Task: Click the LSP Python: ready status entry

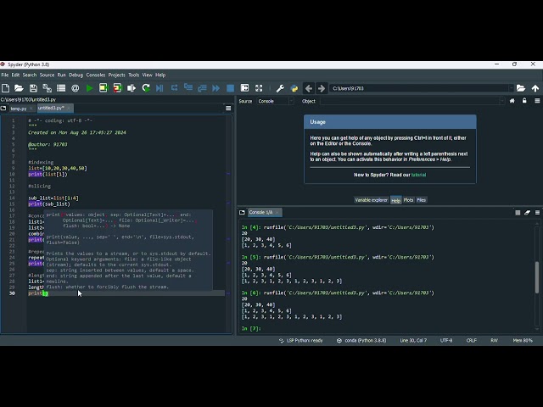Action: 301,341
